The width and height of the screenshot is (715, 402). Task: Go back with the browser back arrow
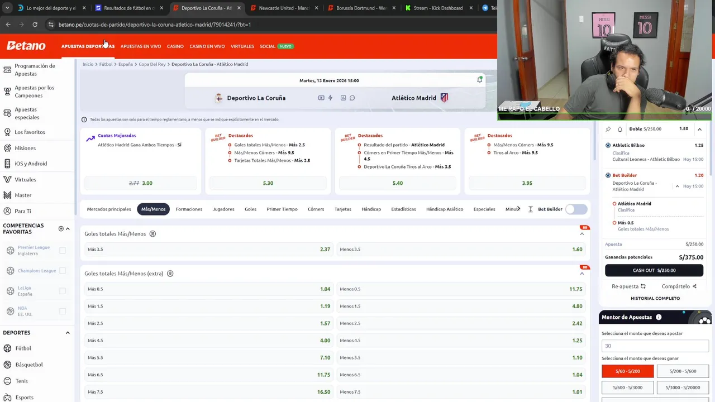[8, 25]
